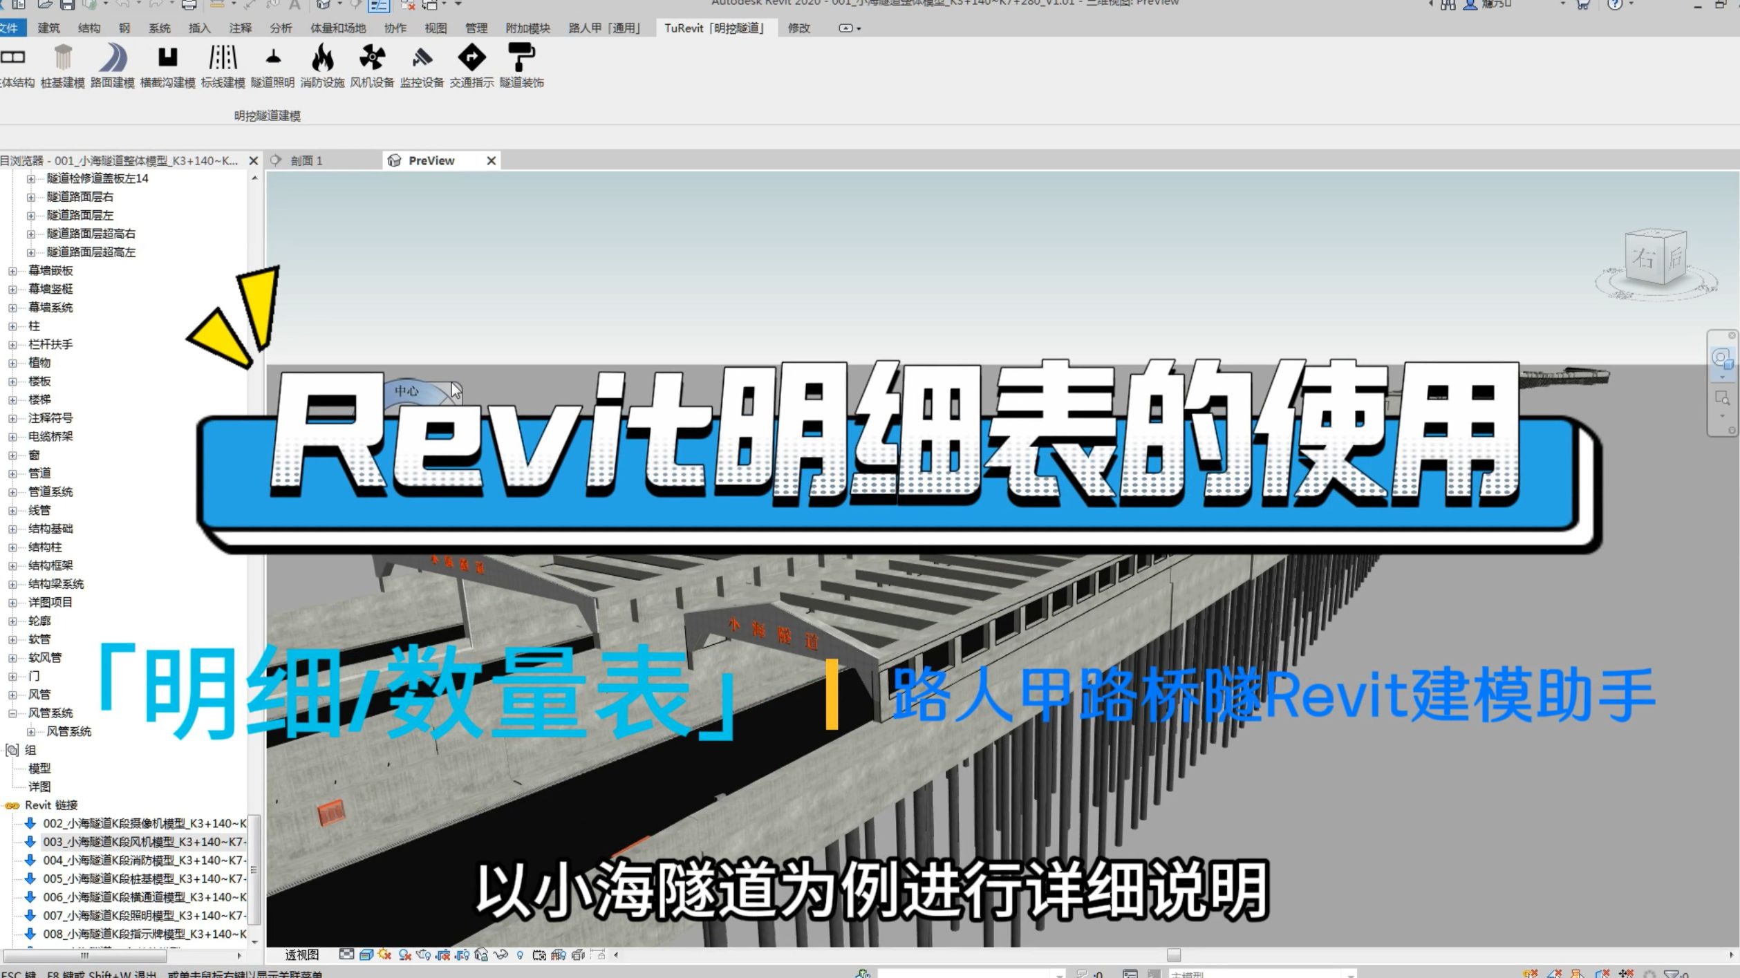Expand the 风管系统 tree node
The image size is (1740, 978).
tap(31, 732)
